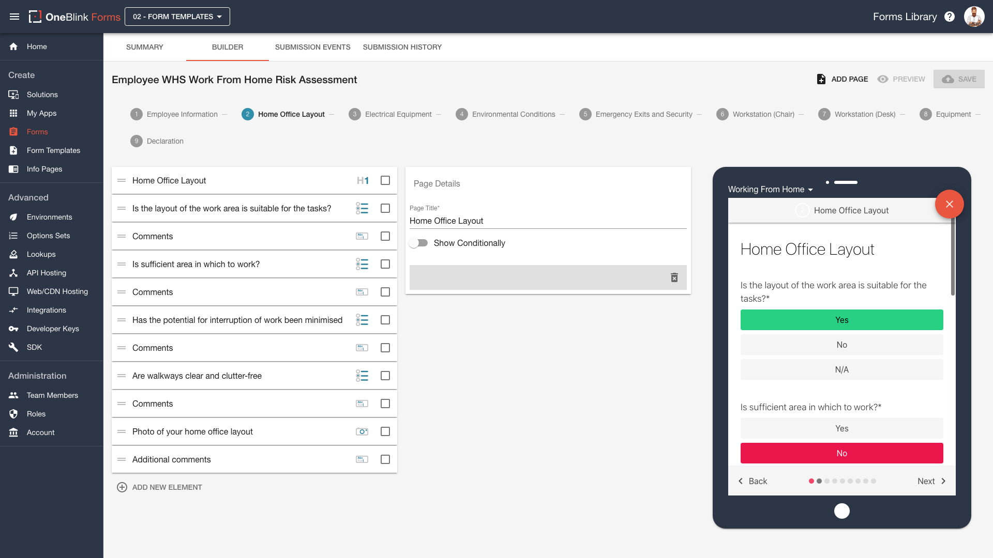Switch to the Submission Events tab
993x558 pixels.
pyautogui.click(x=312, y=47)
